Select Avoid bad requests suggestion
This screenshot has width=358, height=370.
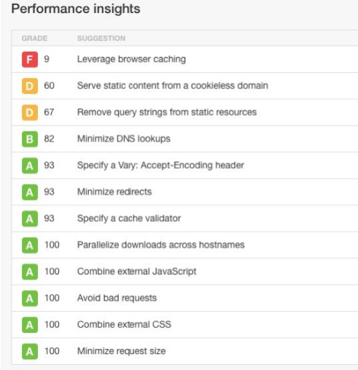pyautogui.click(x=117, y=298)
